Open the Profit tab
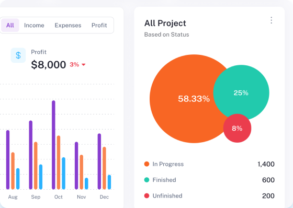Viewport: 293px width, 208px height. [x=99, y=25]
